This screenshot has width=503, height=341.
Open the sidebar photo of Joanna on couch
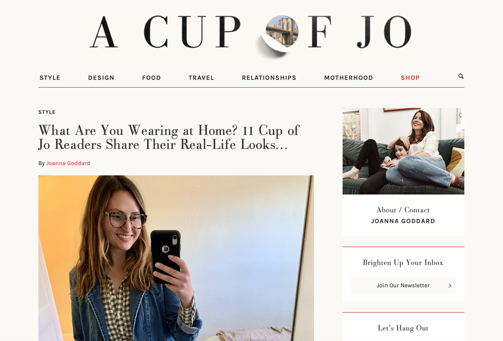point(403,151)
